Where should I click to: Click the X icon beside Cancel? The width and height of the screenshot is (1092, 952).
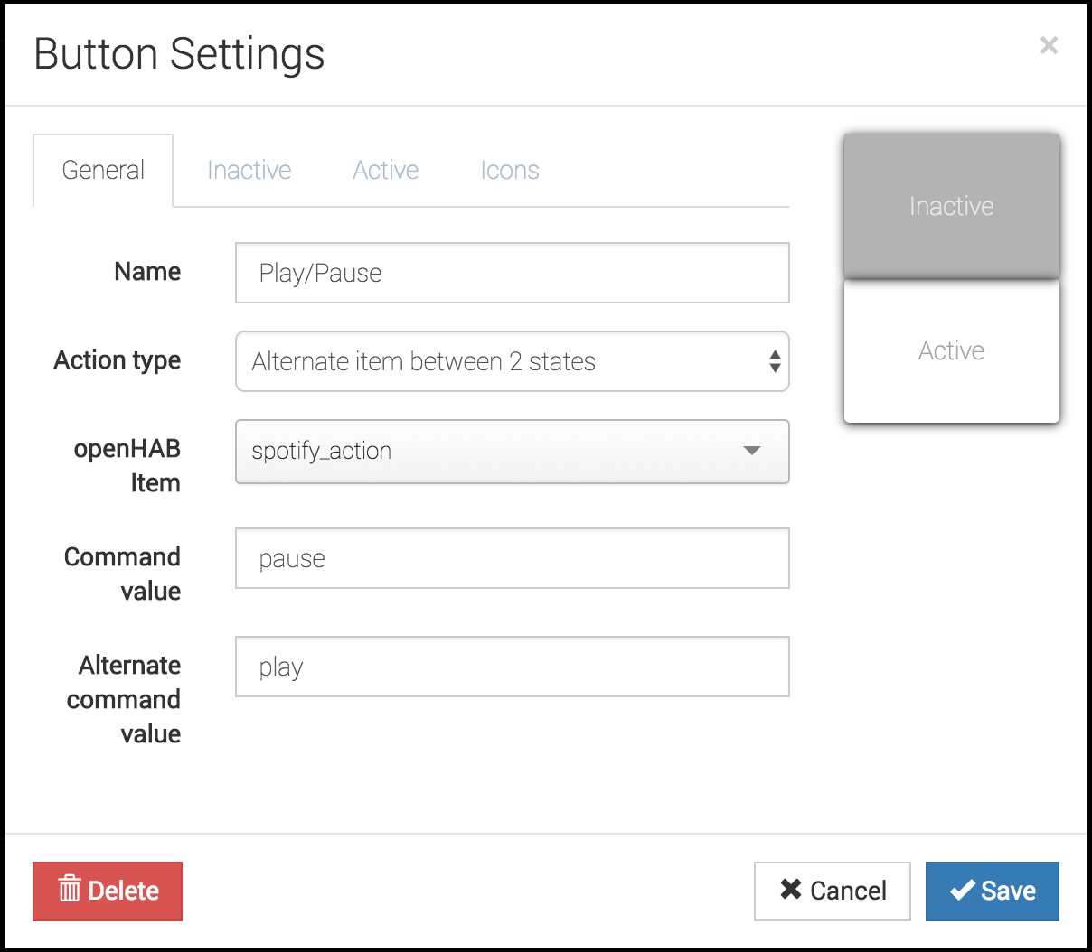(x=790, y=890)
